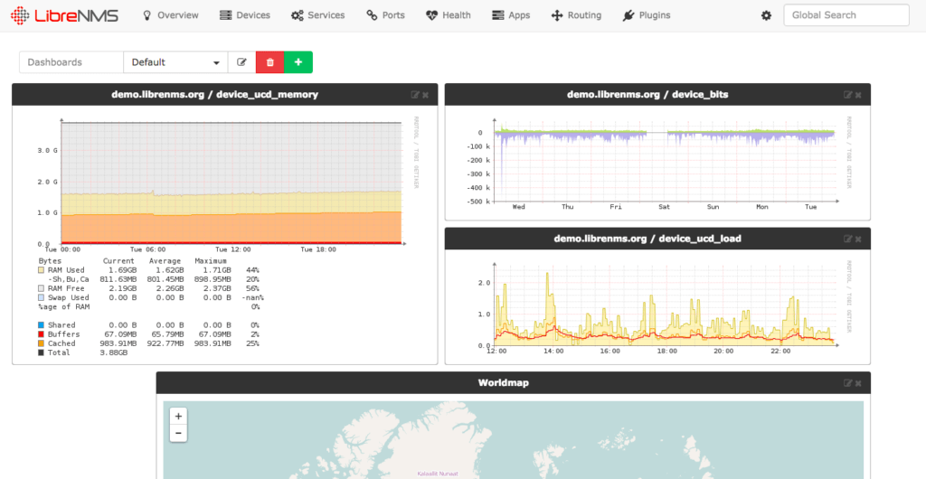Viewport: 926px width, 479px height.
Task: Click the device_ucd_memory widget title
Action: 215,94
